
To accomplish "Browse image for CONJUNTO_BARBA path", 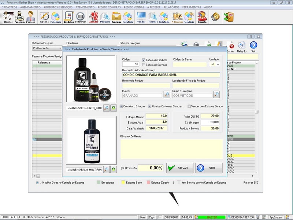I will (106, 108).
